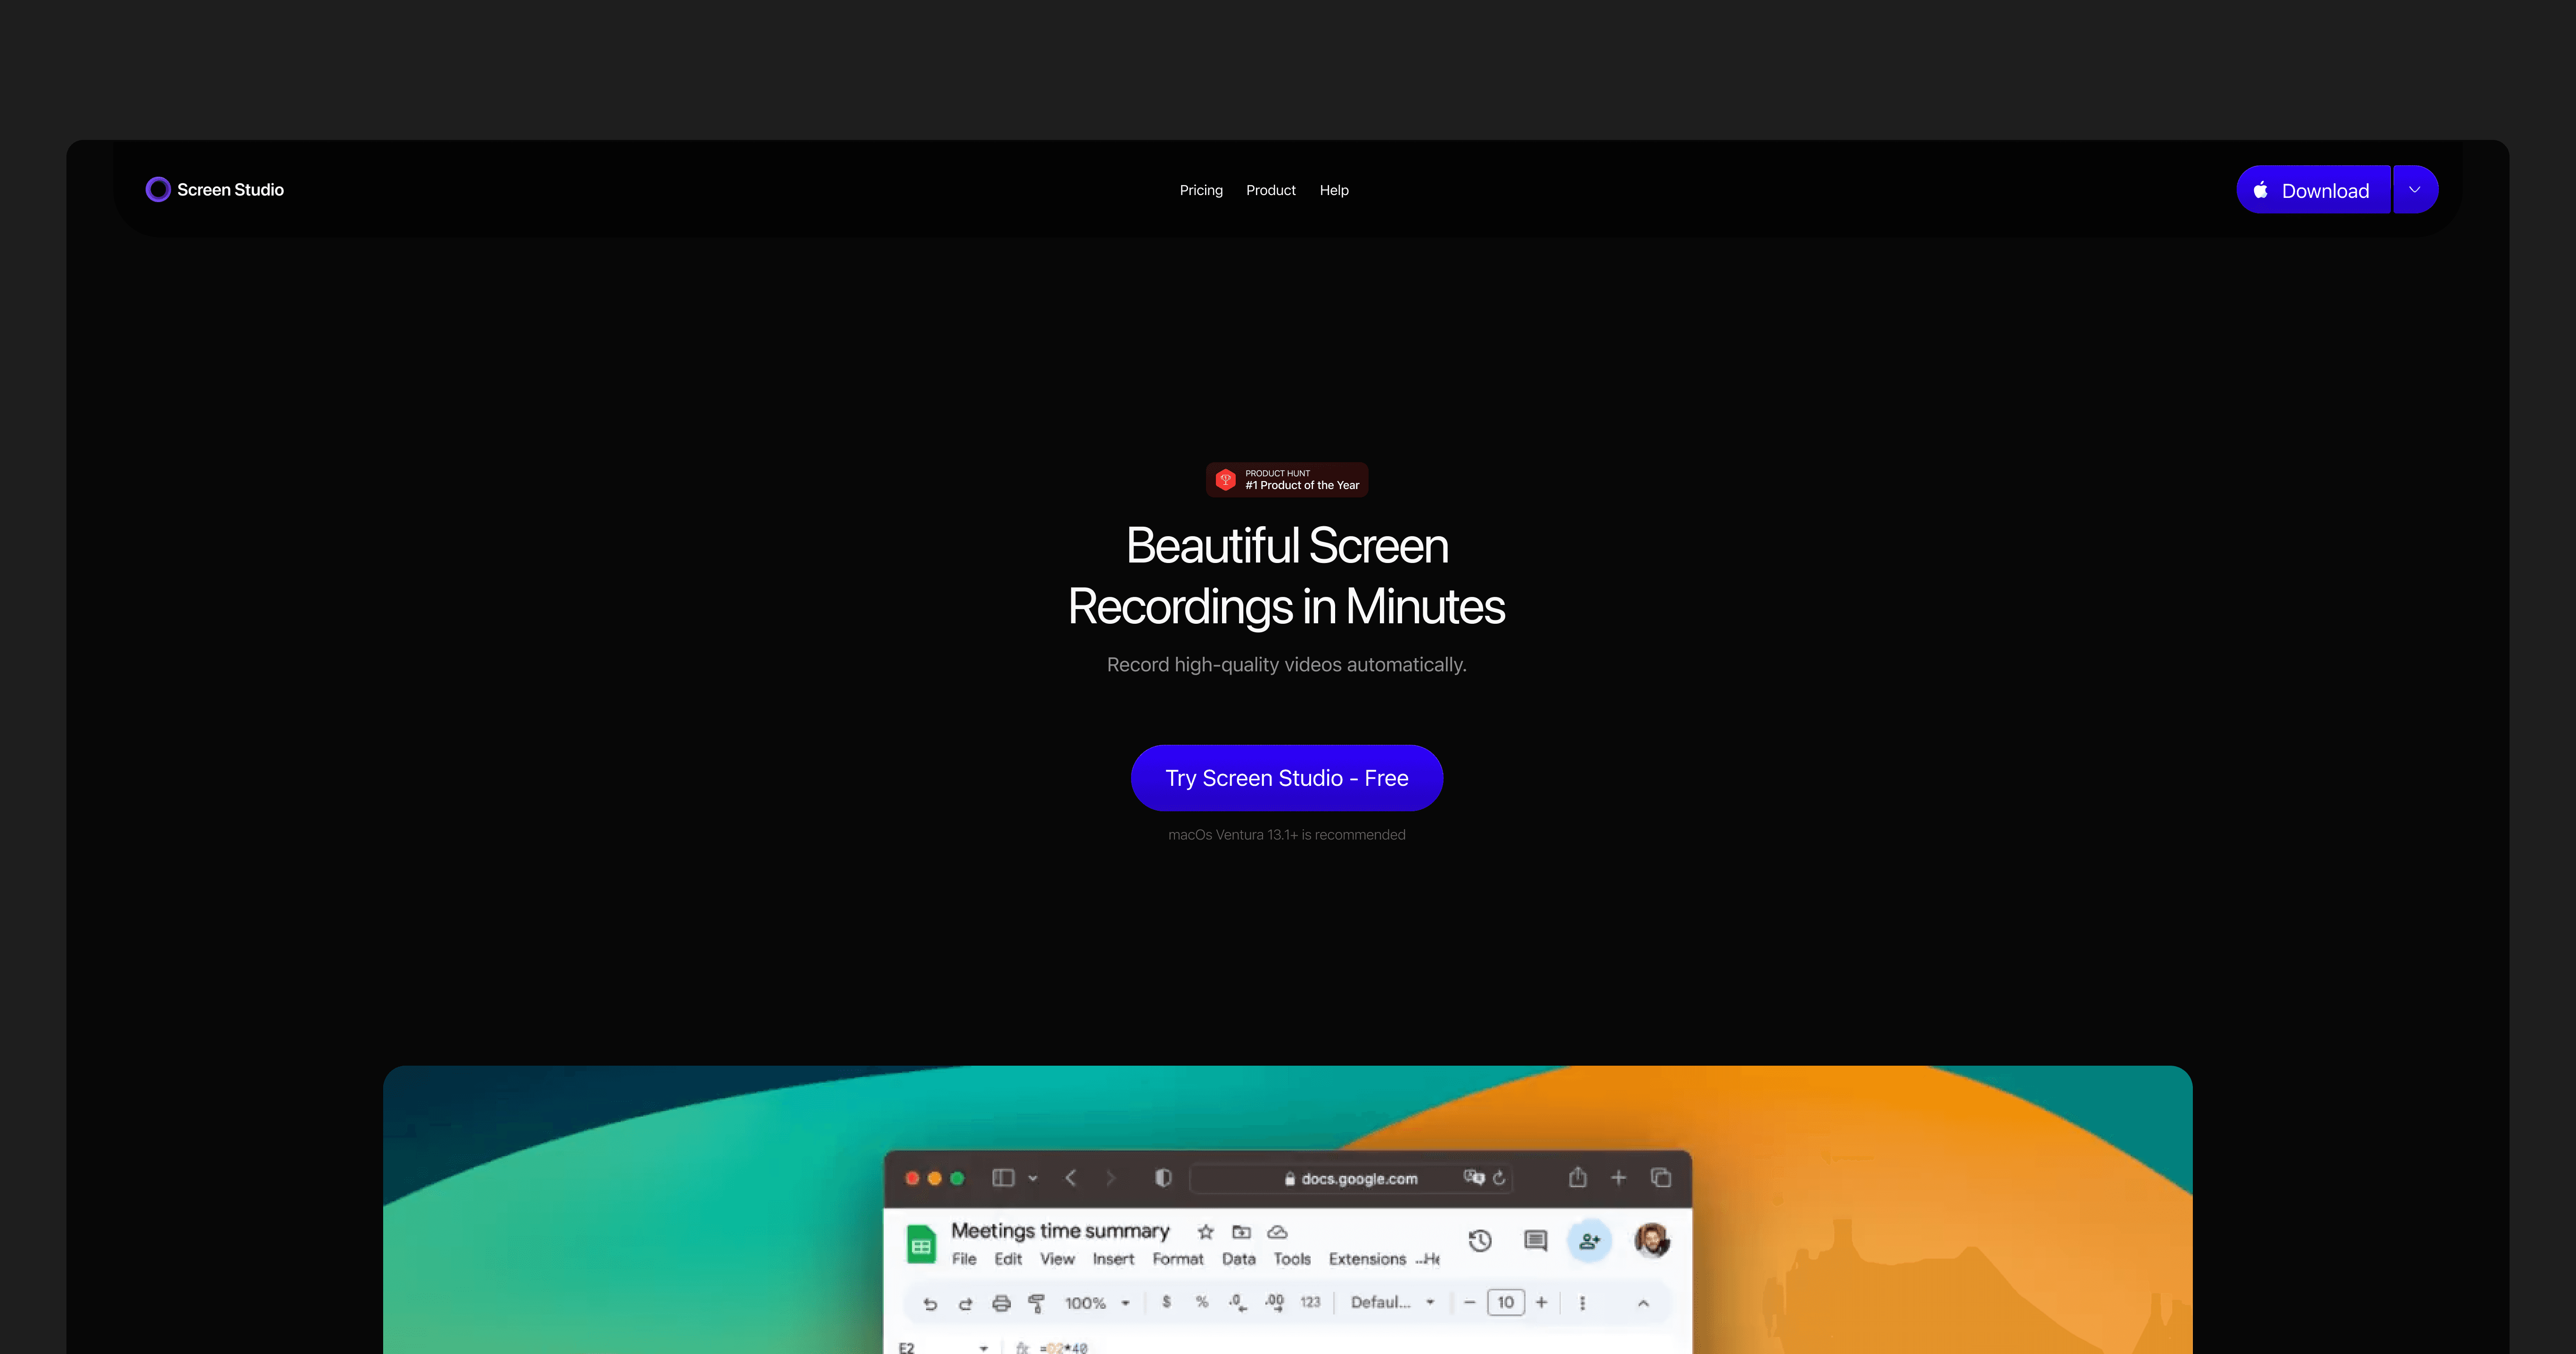This screenshot has width=2576, height=1354.
Task: Click the E2 name box
Action: tap(907, 1347)
